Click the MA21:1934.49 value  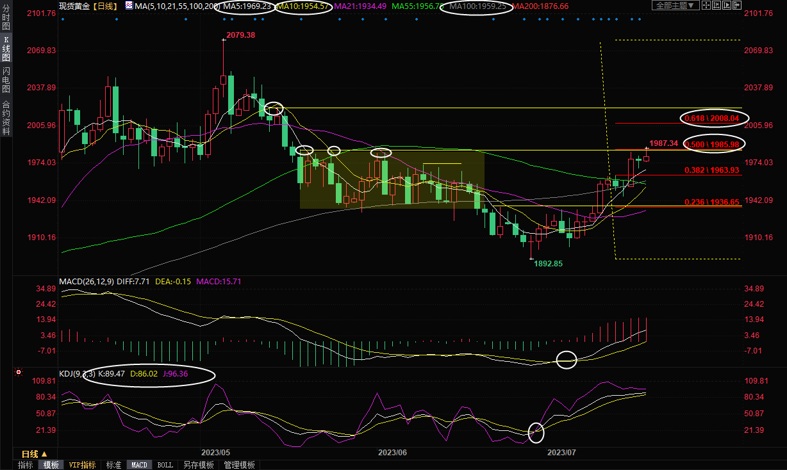coord(361,6)
